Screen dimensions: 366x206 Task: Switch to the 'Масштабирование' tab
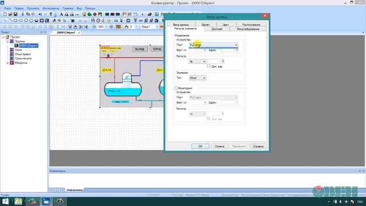(248, 29)
